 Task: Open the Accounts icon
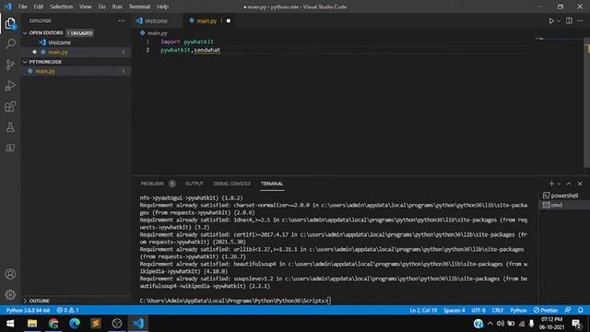tap(10, 274)
